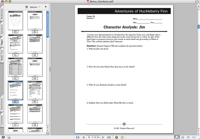This screenshot has height=139, width=200.
Task: Click the small document icon in status bar
Action: coord(9,137)
